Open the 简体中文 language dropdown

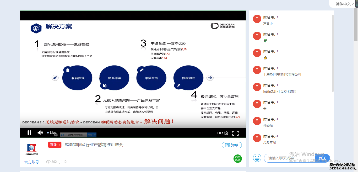(344, 4)
